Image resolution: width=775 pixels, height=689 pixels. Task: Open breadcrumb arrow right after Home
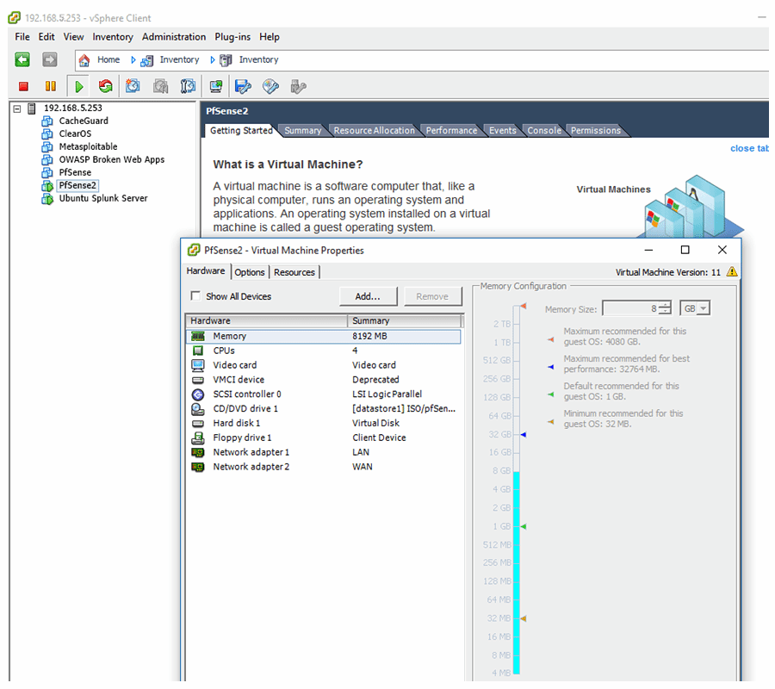click(x=133, y=59)
